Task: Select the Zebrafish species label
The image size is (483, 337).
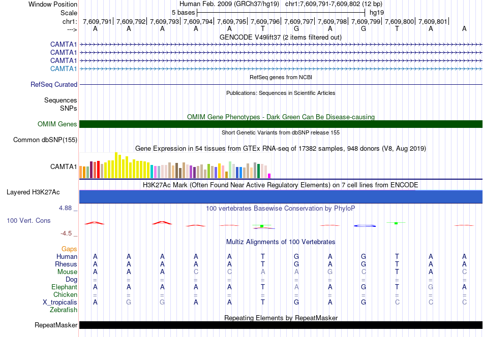Action: coord(64,310)
